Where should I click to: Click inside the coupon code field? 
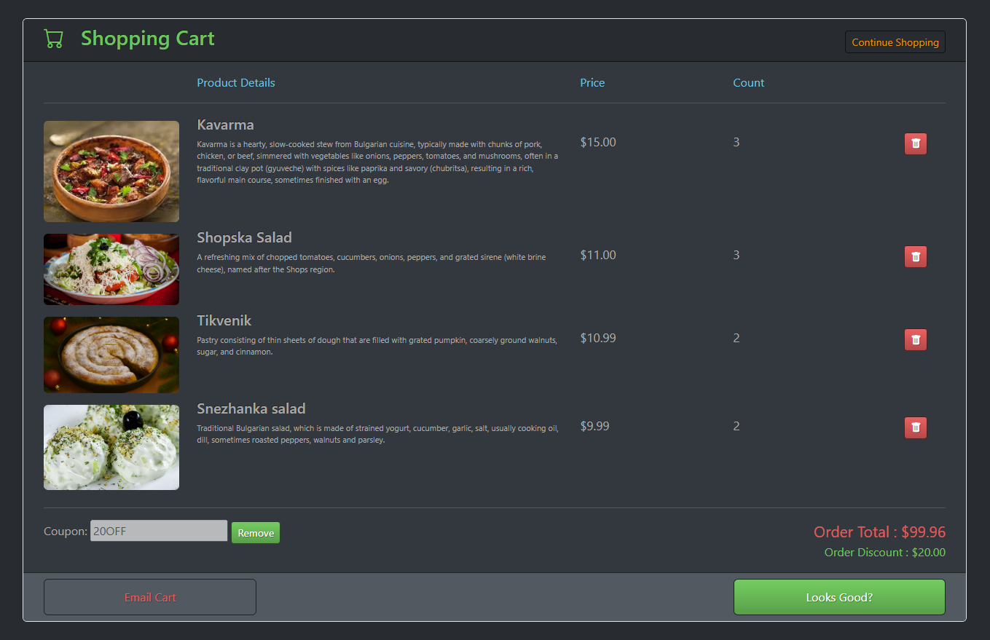(x=158, y=531)
